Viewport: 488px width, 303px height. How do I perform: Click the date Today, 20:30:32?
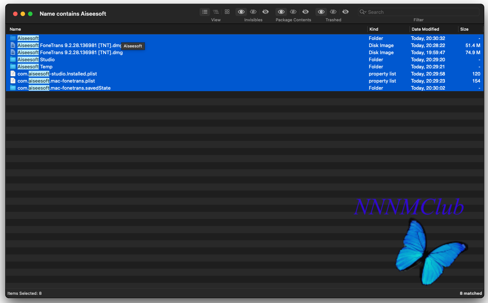pyautogui.click(x=428, y=38)
